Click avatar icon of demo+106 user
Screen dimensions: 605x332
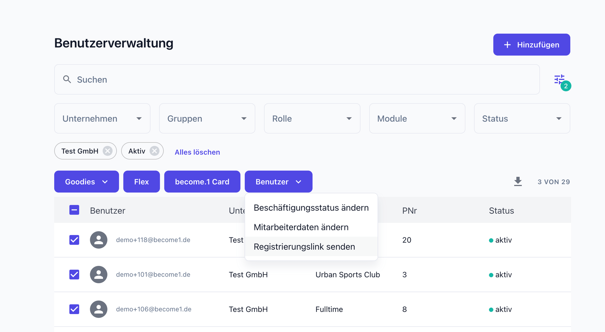click(99, 309)
